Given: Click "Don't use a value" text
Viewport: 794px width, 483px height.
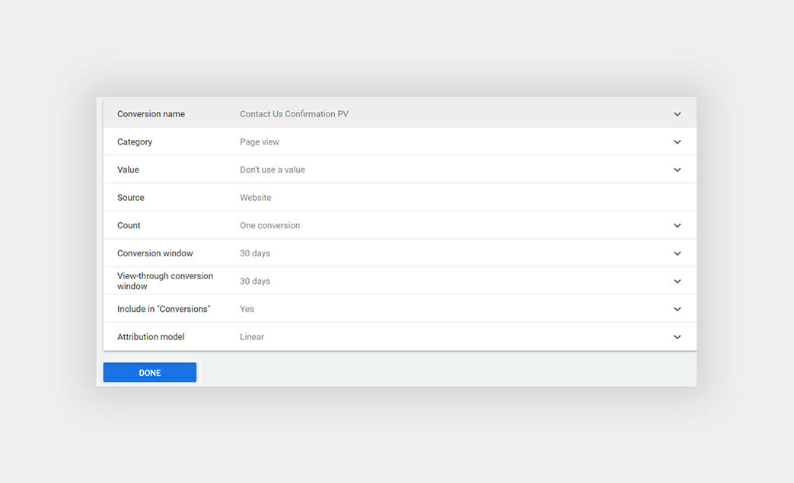Looking at the screenshot, I should coord(273,170).
